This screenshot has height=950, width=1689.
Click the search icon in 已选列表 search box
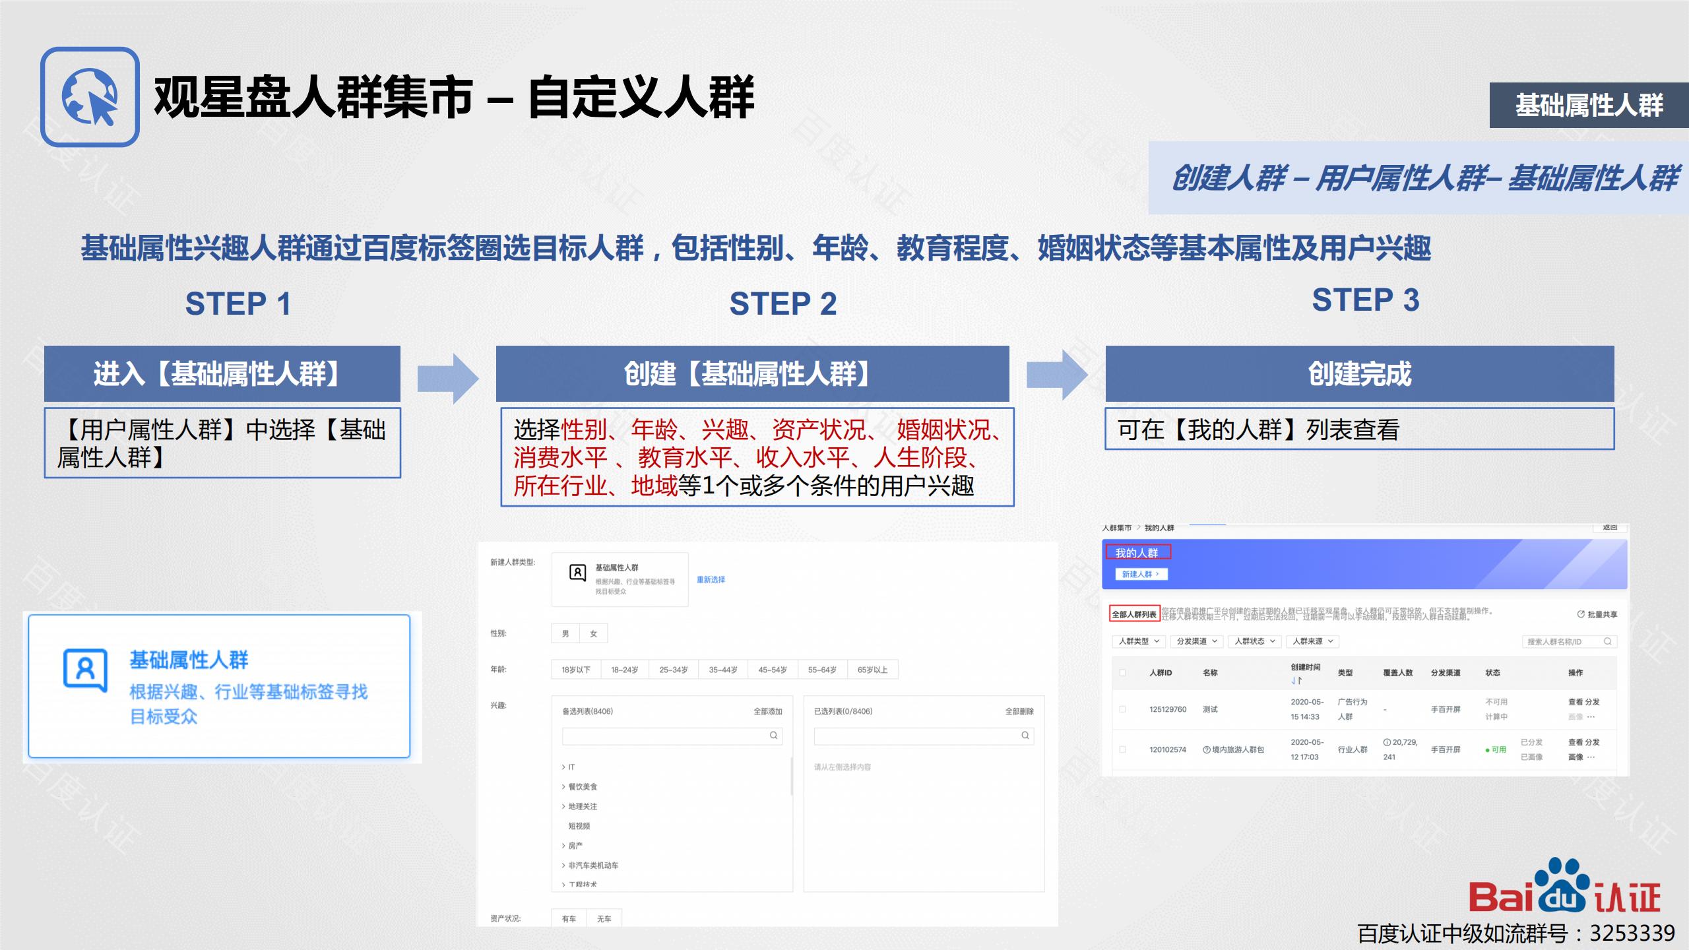(x=1025, y=736)
